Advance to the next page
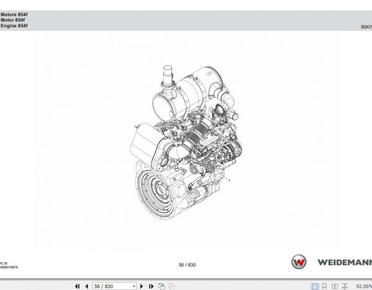 click(x=141, y=286)
